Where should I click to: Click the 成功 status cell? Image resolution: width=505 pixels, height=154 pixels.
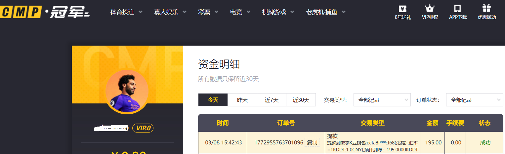(x=485, y=143)
